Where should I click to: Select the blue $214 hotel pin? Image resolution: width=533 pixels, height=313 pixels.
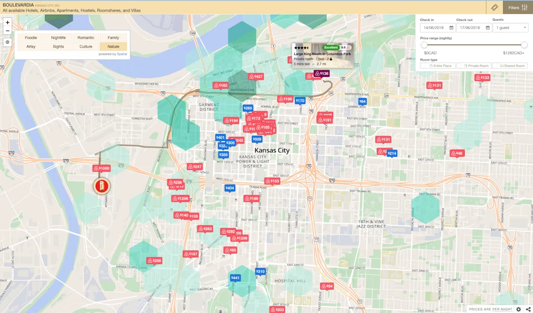[x=391, y=153]
